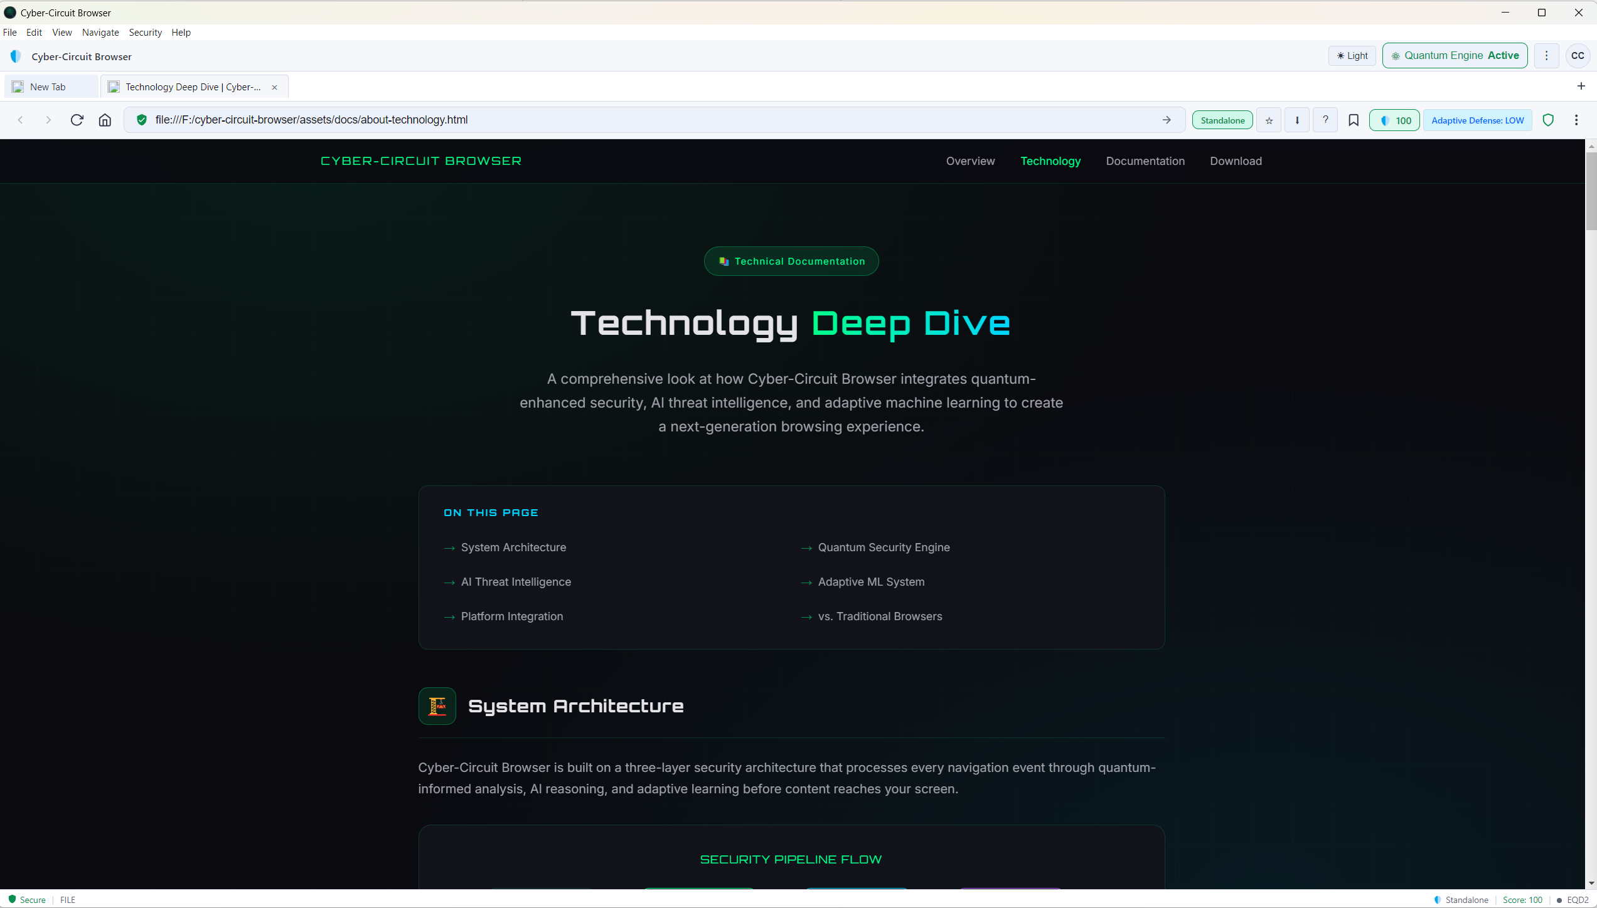1597x908 pixels.
Task: Click the shield security icon right of Adaptive Defense
Action: click(x=1548, y=120)
